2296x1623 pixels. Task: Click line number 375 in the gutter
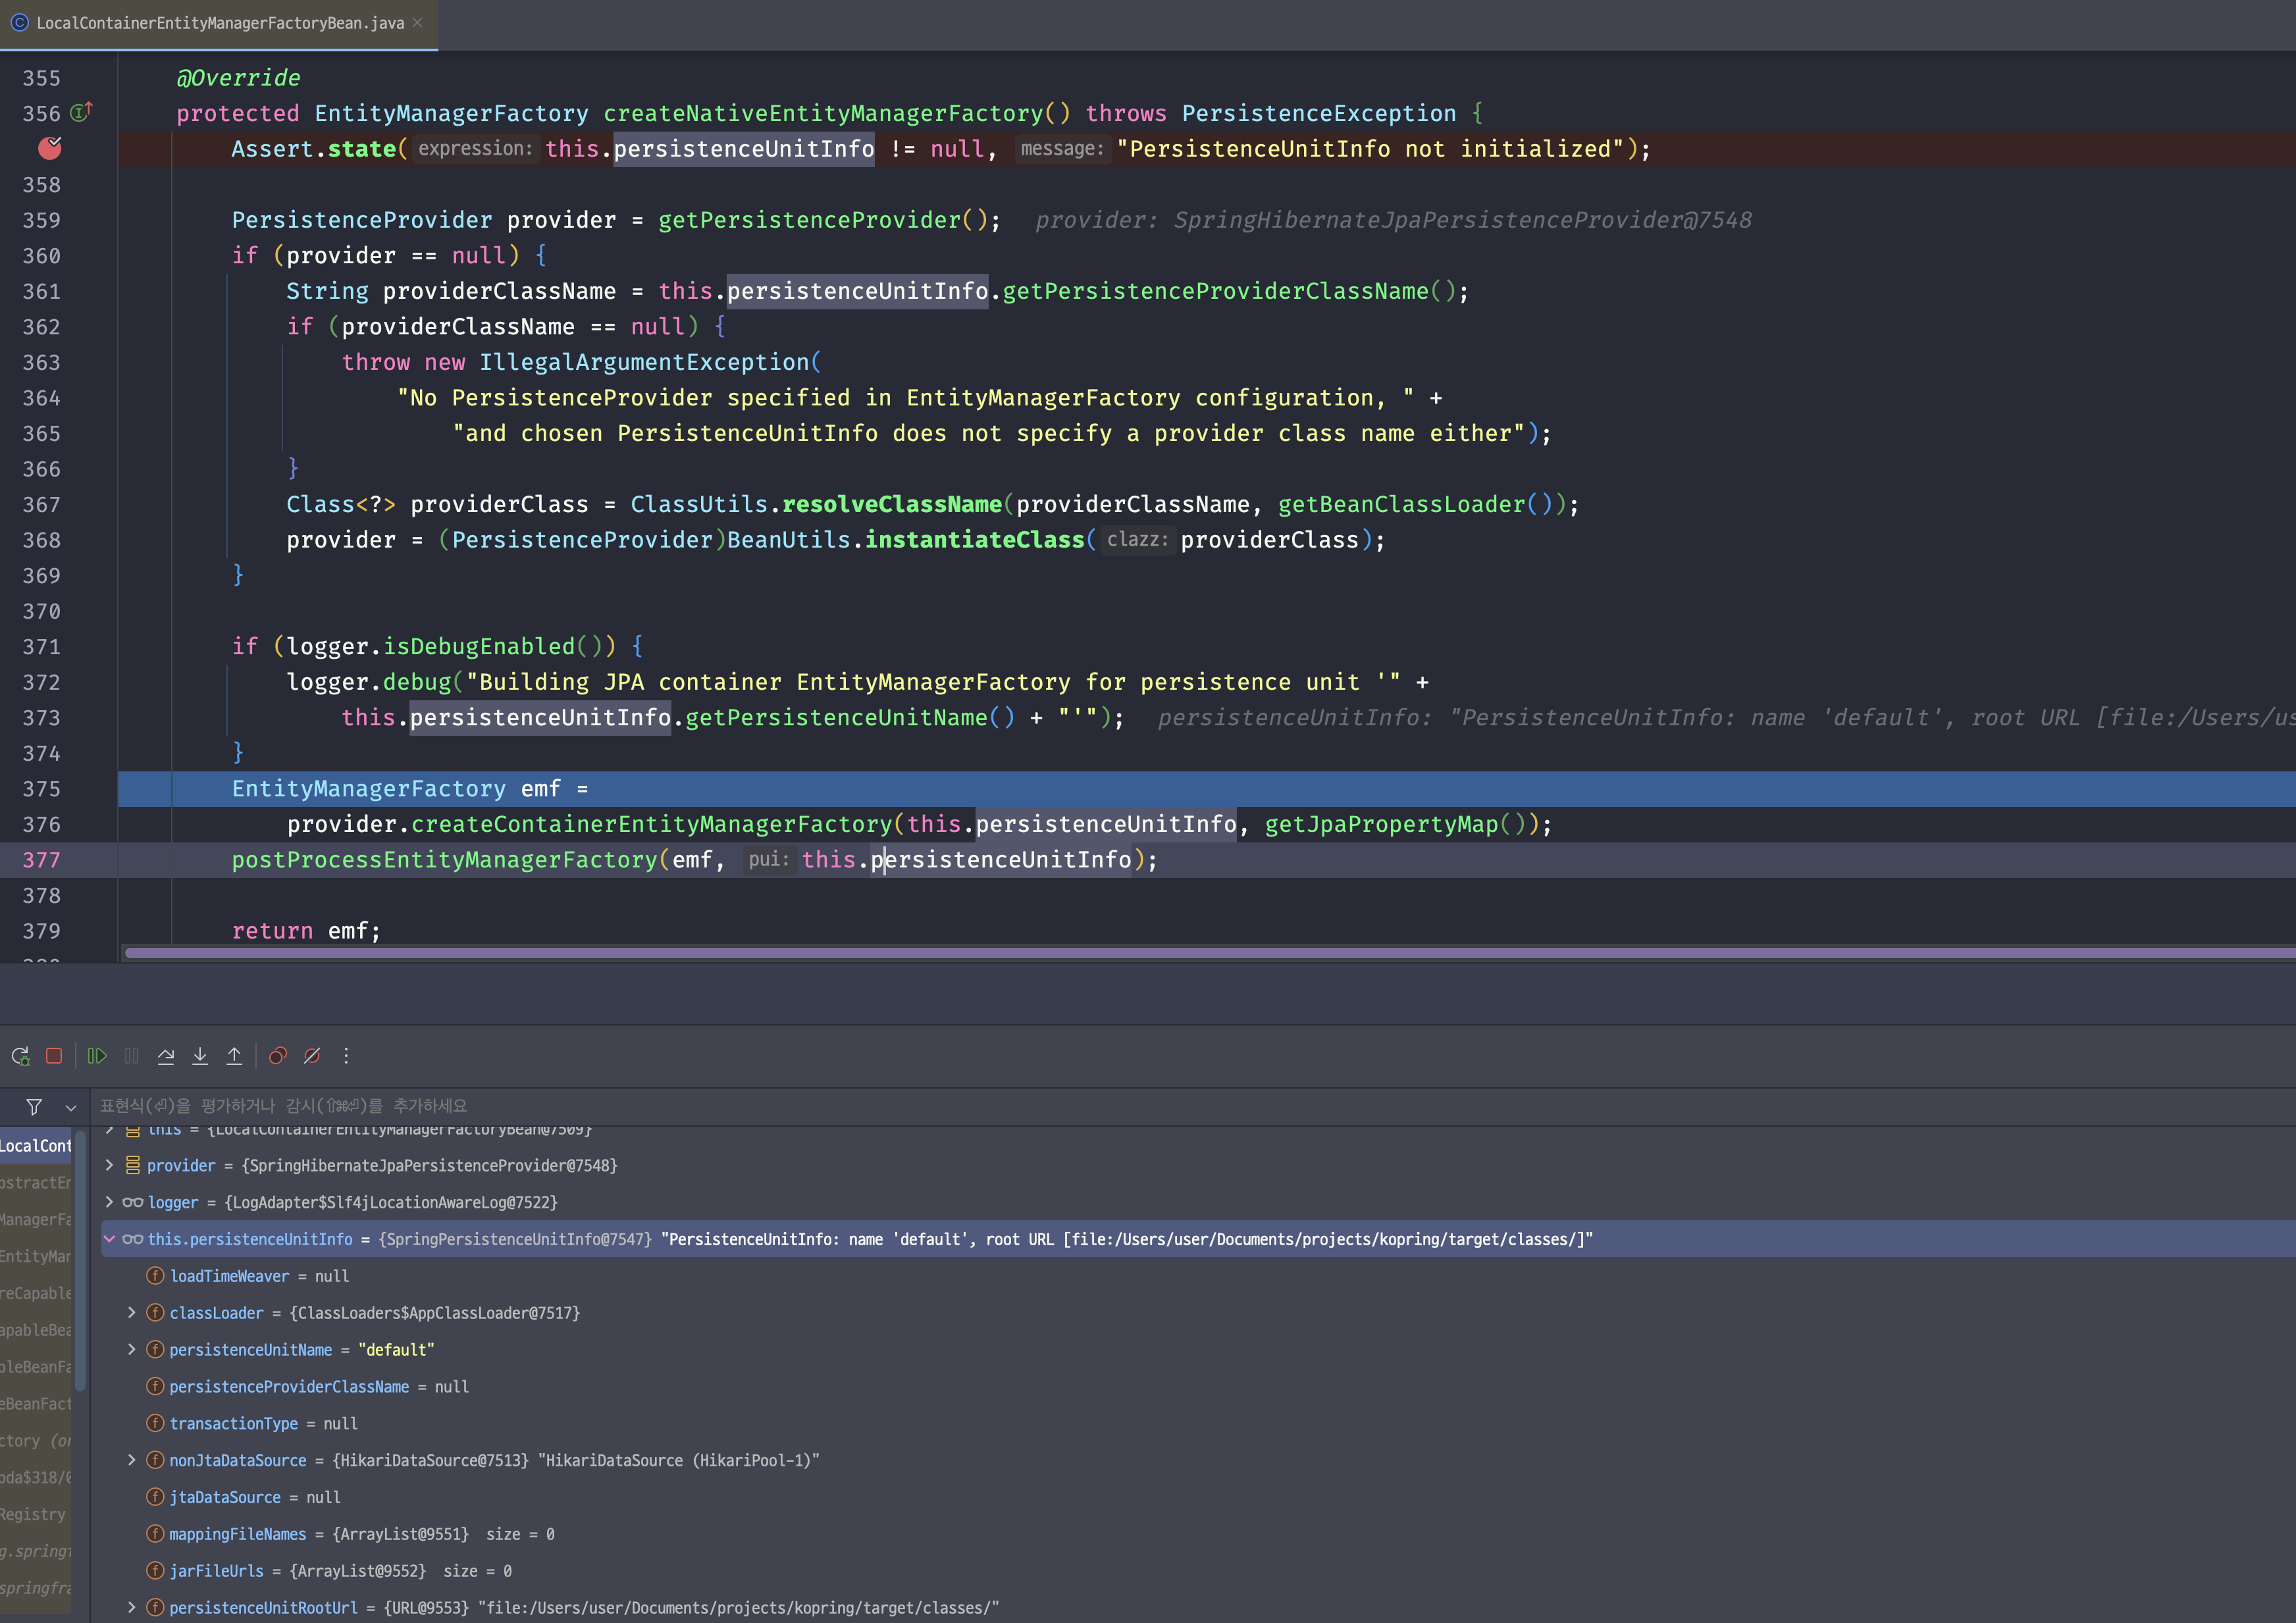tap(42, 789)
